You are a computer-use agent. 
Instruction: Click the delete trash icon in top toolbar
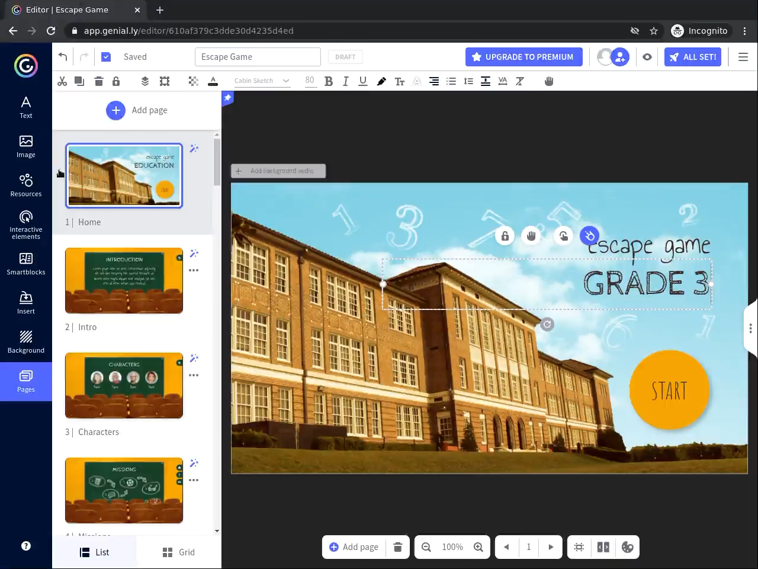(99, 81)
